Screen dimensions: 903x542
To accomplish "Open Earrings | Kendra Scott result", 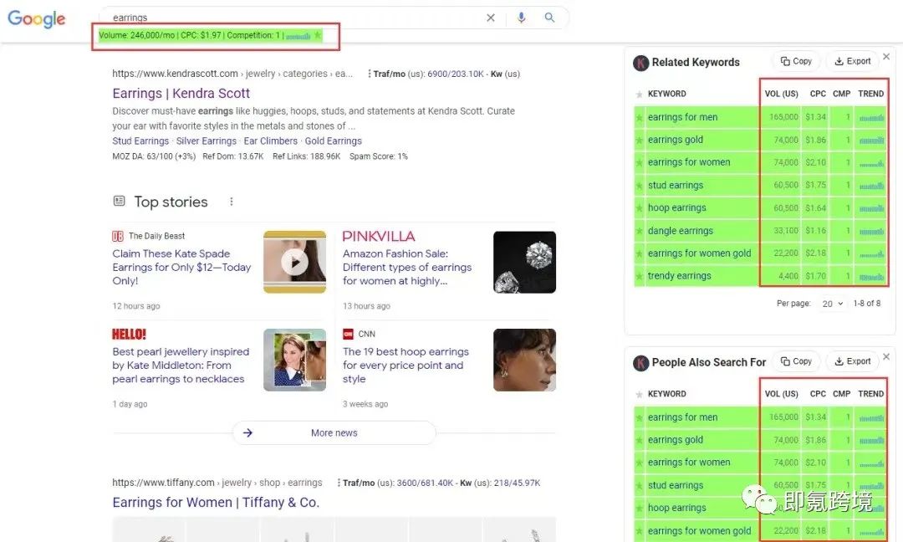I will tap(181, 94).
